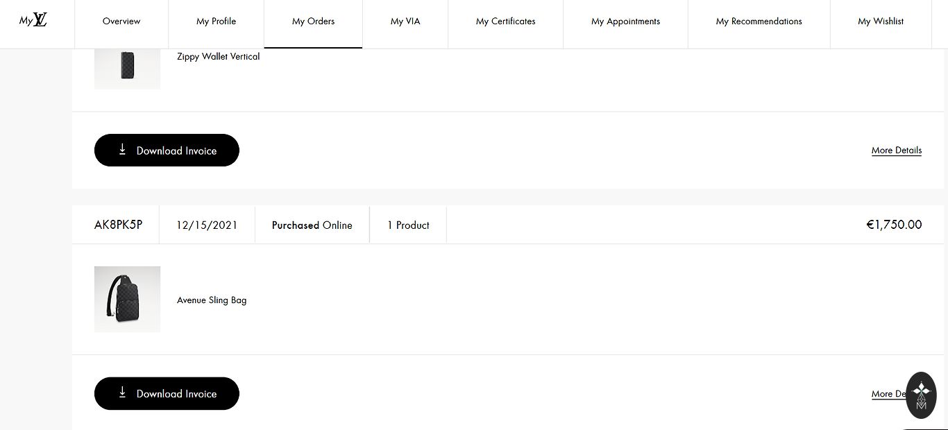Click order number AK8PK5P
The width and height of the screenshot is (948, 430).
(x=119, y=225)
